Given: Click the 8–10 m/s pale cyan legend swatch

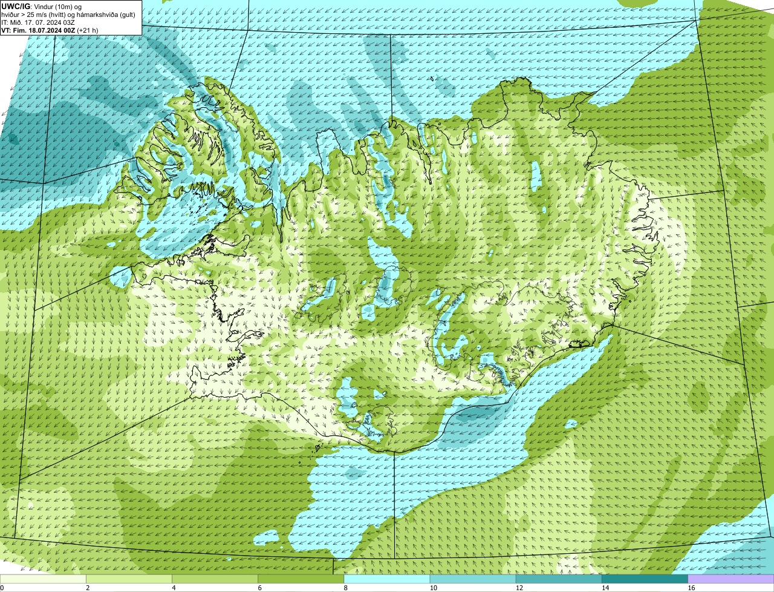Looking at the screenshot, I should (387, 579).
